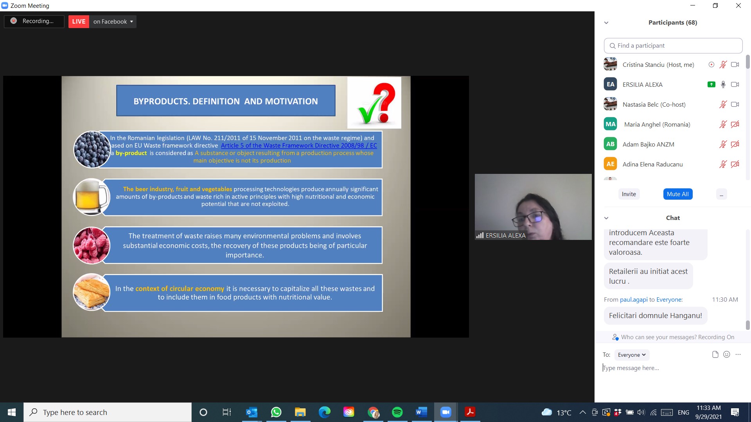Click the Invite button
This screenshot has width=751, height=422.
[629, 194]
